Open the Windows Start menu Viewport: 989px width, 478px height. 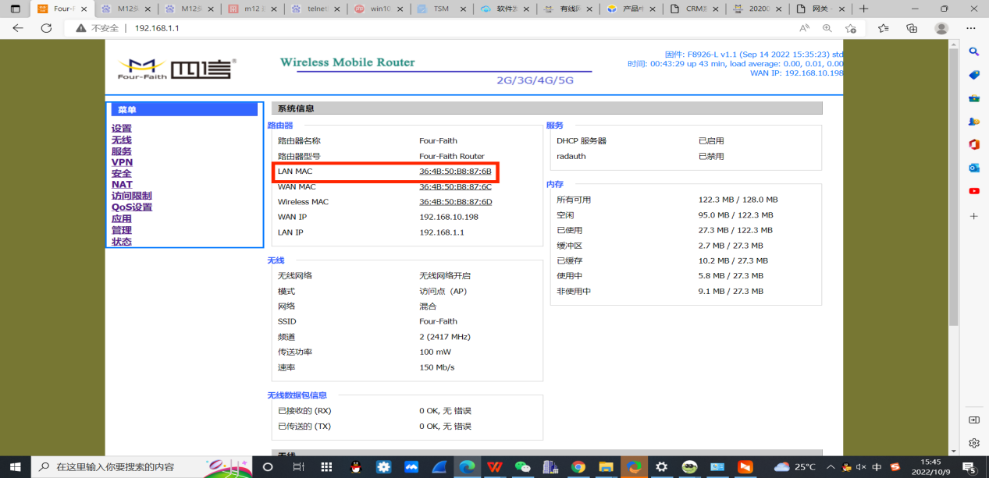click(15, 467)
